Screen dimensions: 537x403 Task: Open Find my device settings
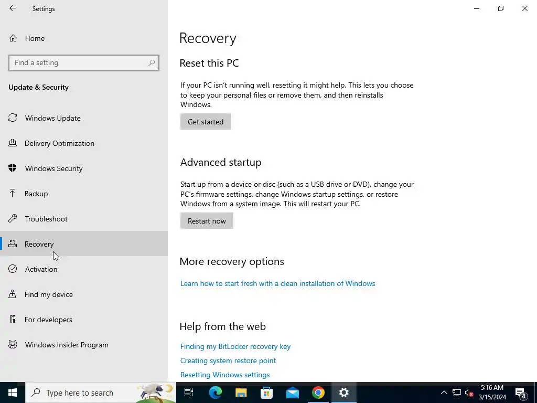point(84,294)
